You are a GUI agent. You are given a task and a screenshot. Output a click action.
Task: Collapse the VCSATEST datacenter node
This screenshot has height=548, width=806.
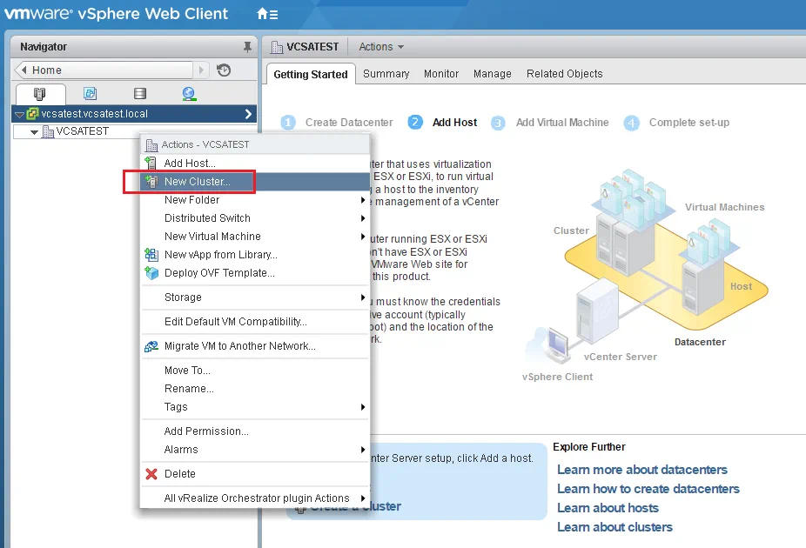pyautogui.click(x=35, y=132)
